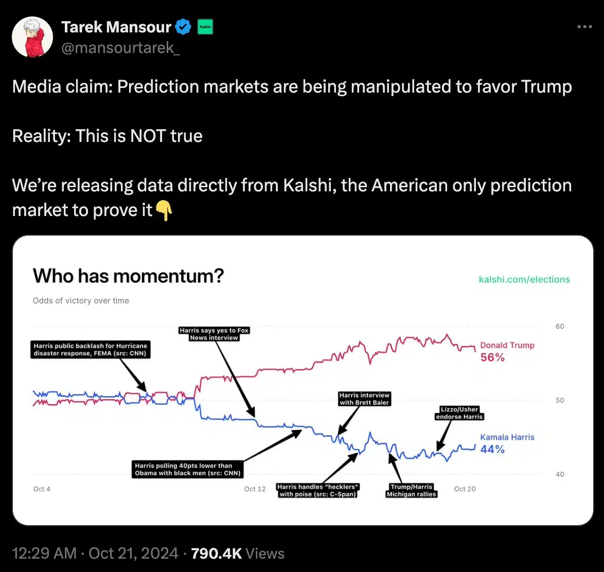Screen dimensions: 604x572
Task: Click the Trump/Harris Michigan rallies annotation
Action: 411,490
